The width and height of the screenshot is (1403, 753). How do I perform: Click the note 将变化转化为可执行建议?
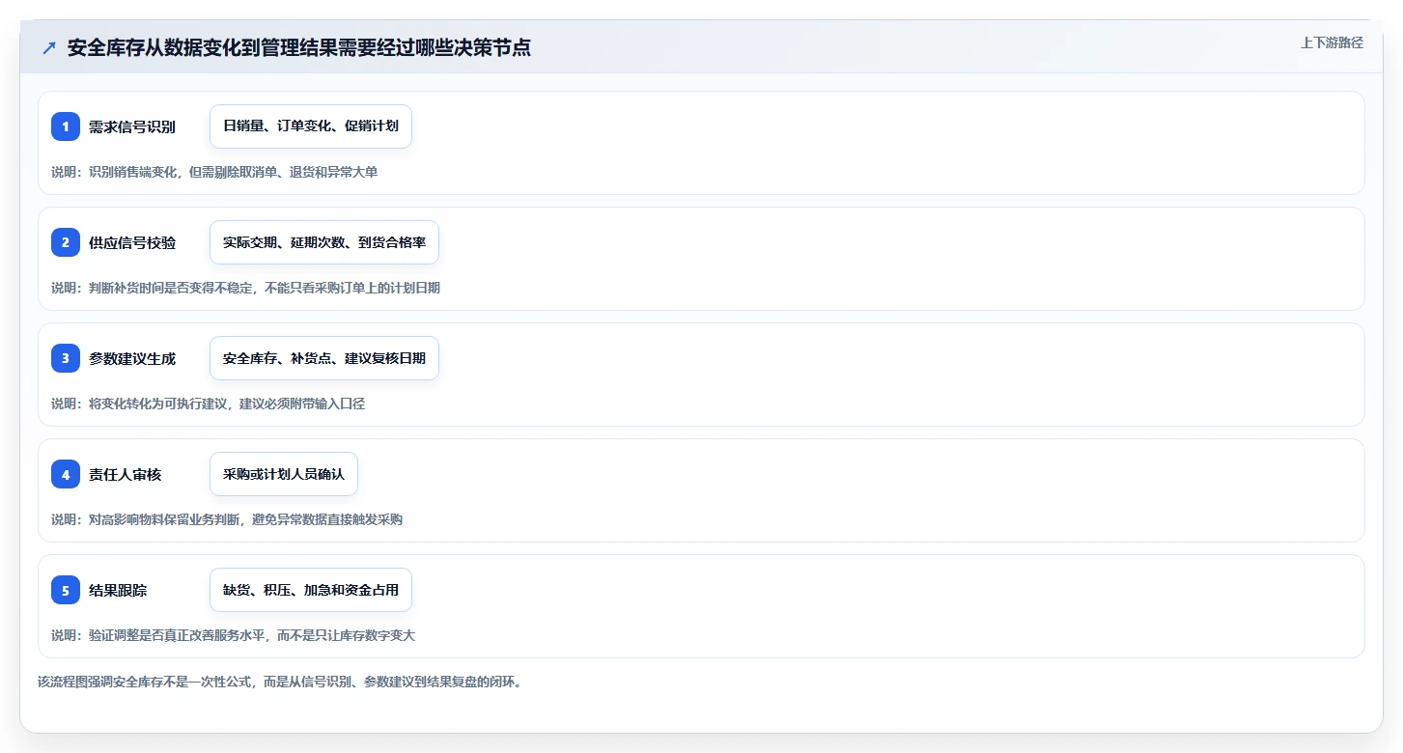point(209,404)
